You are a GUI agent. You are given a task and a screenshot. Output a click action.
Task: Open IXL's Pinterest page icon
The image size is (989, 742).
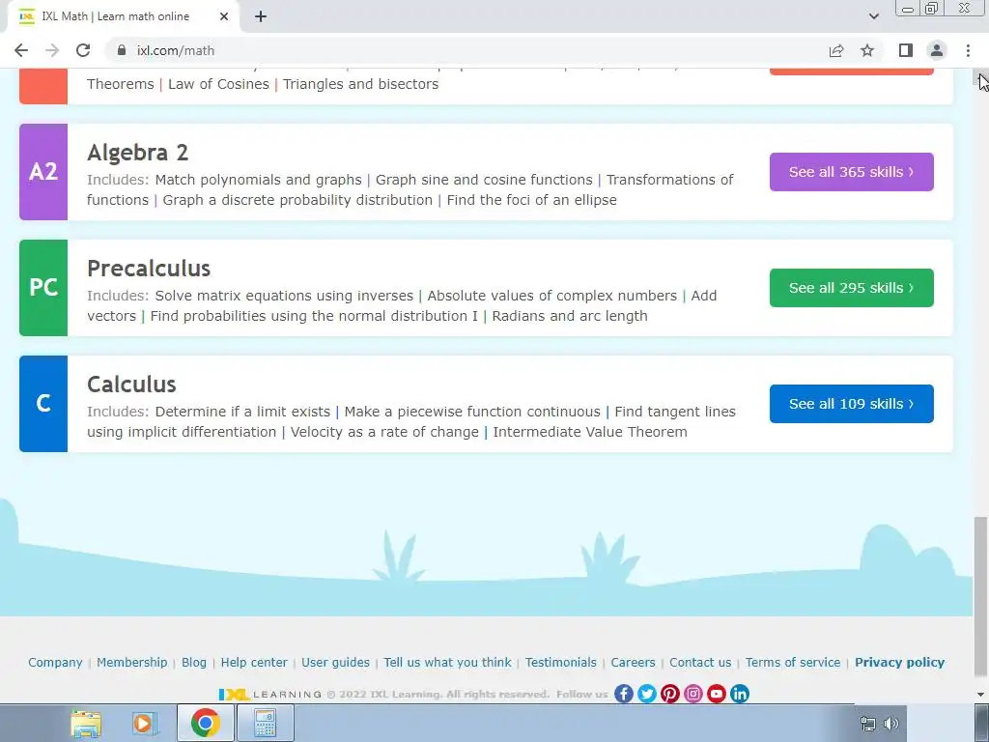pos(670,694)
